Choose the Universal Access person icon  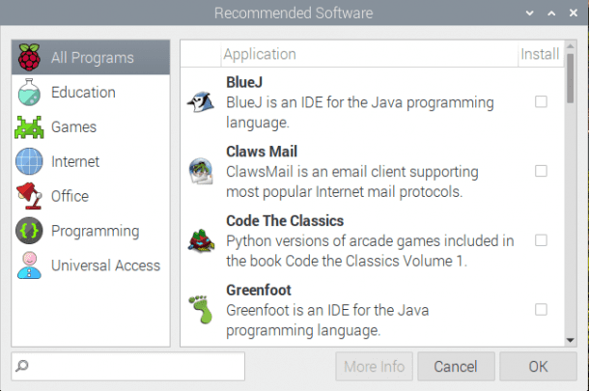point(30,265)
